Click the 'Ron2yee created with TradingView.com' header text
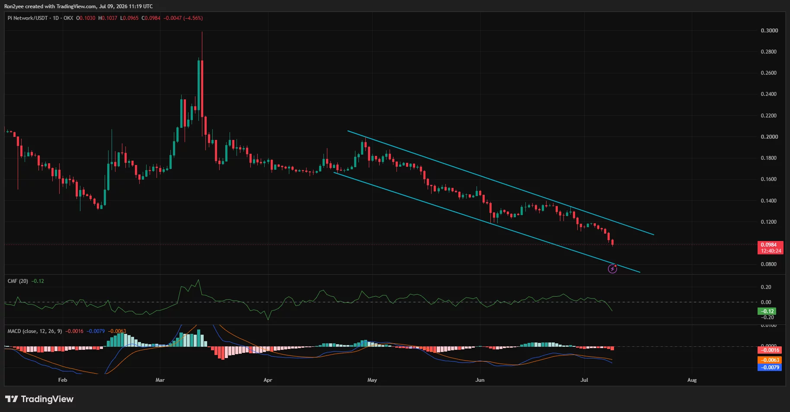The height and width of the screenshot is (412, 790). [x=51, y=6]
